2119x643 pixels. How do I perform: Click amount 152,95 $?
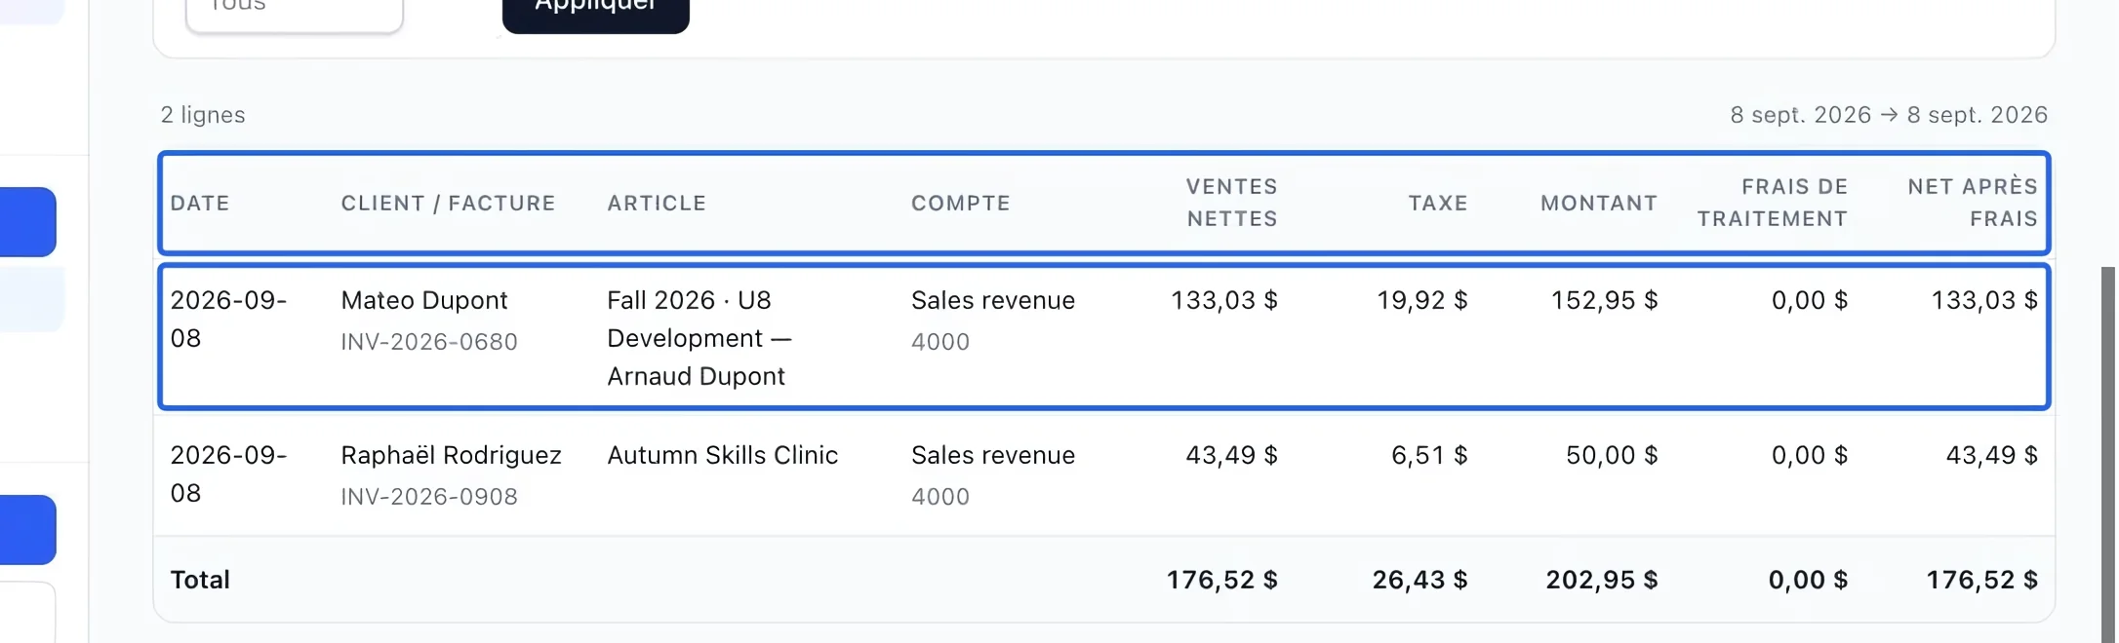coord(1605,300)
